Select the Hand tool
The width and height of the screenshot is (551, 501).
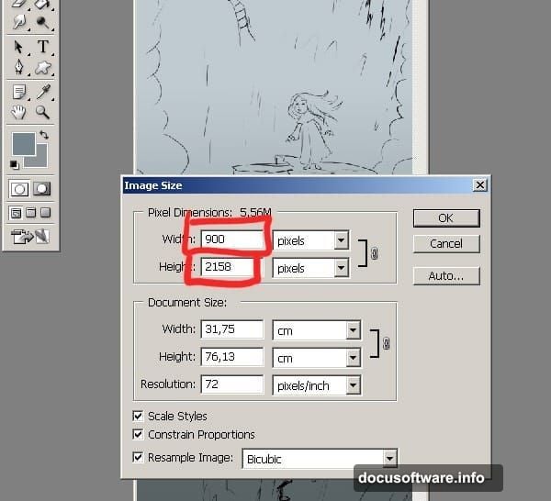(18, 113)
